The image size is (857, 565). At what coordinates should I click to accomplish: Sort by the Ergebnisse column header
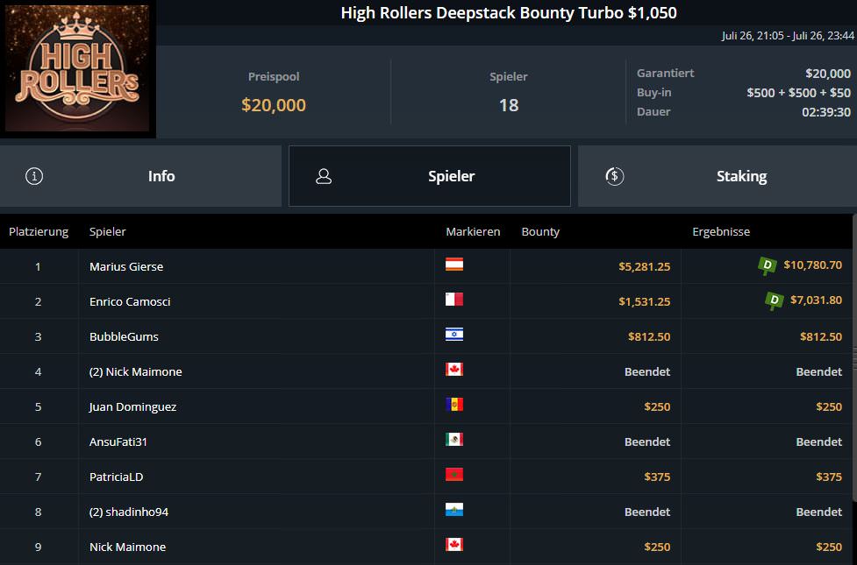coord(721,232)
